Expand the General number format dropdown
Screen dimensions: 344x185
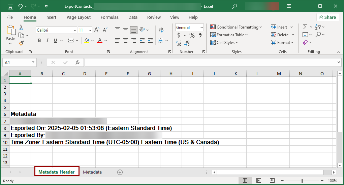[201, 28]
